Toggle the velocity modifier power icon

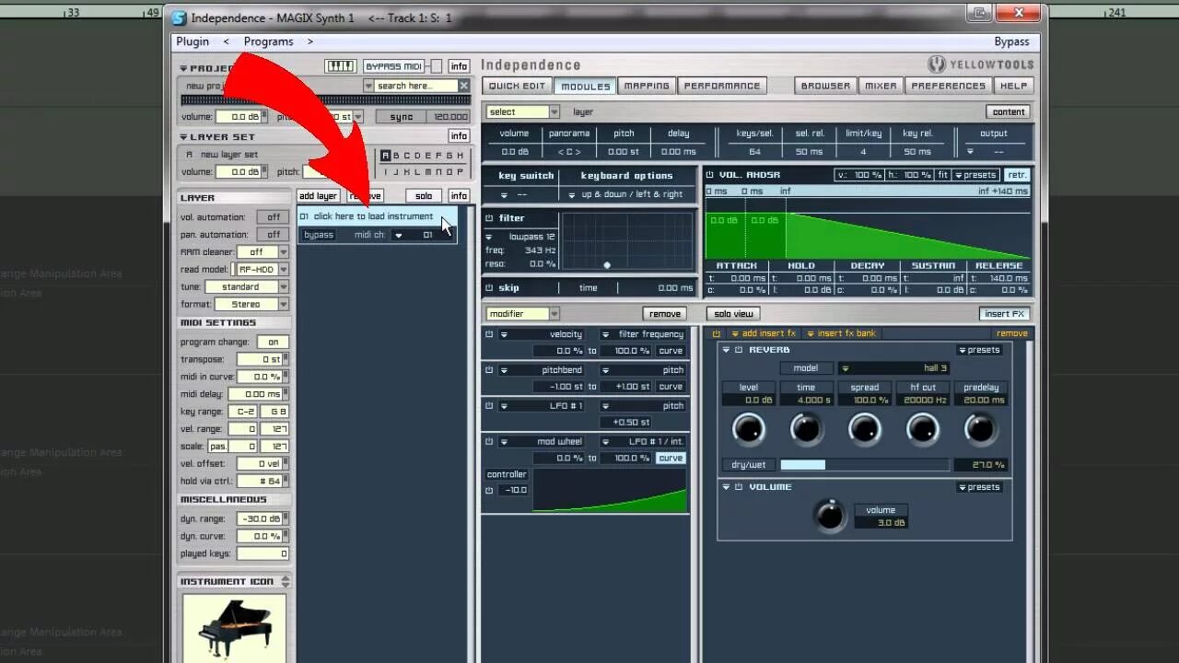pos(489,334)
